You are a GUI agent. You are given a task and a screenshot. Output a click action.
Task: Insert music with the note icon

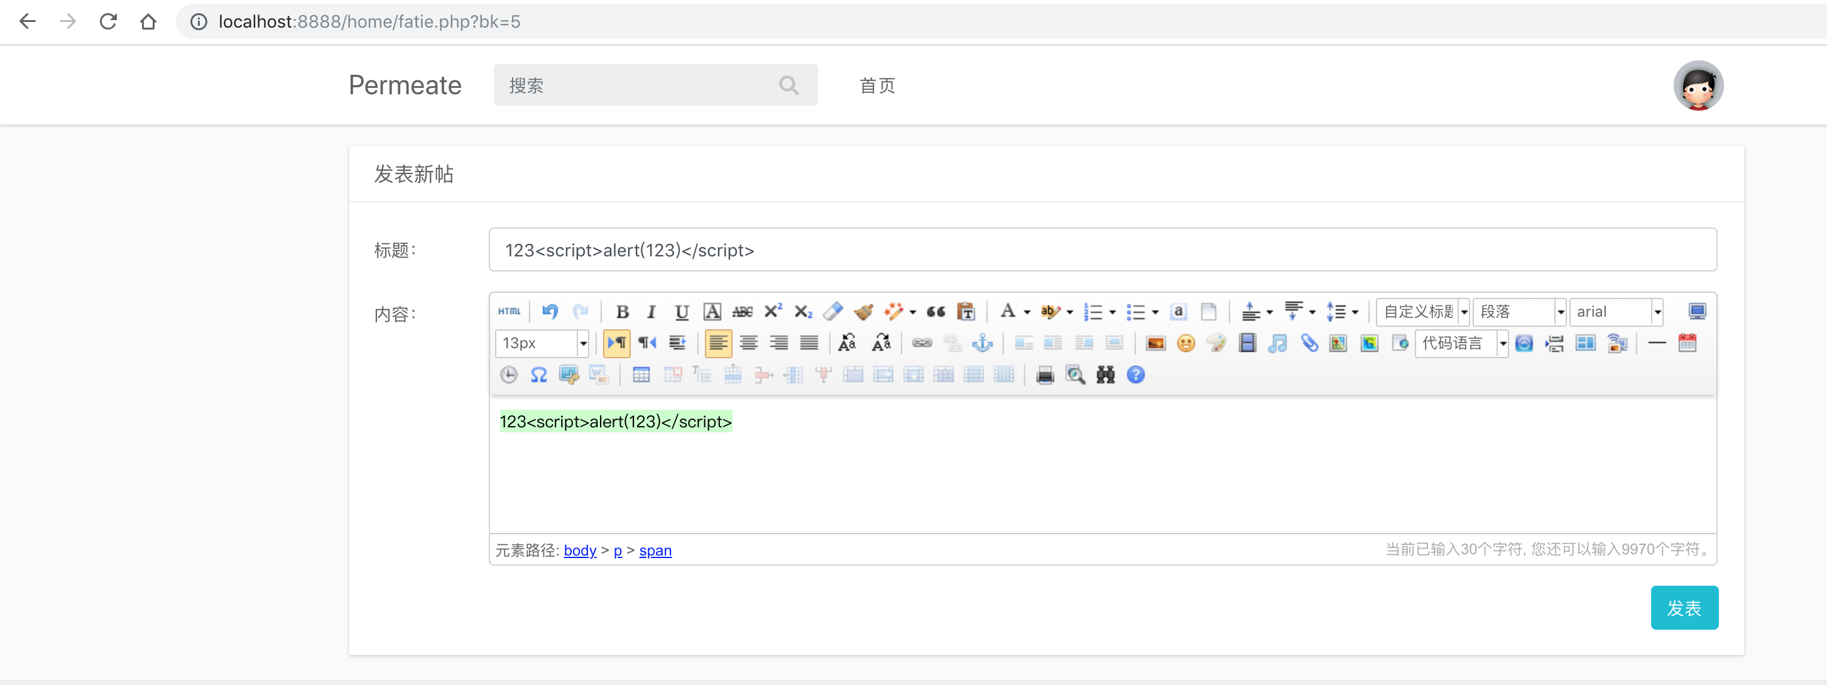1277,343
